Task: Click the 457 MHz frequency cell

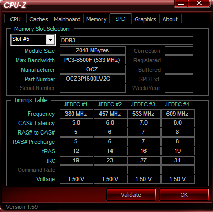Action: tap(110, 114)
